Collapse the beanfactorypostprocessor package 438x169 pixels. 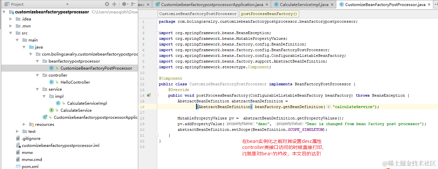tap(37, 61)
